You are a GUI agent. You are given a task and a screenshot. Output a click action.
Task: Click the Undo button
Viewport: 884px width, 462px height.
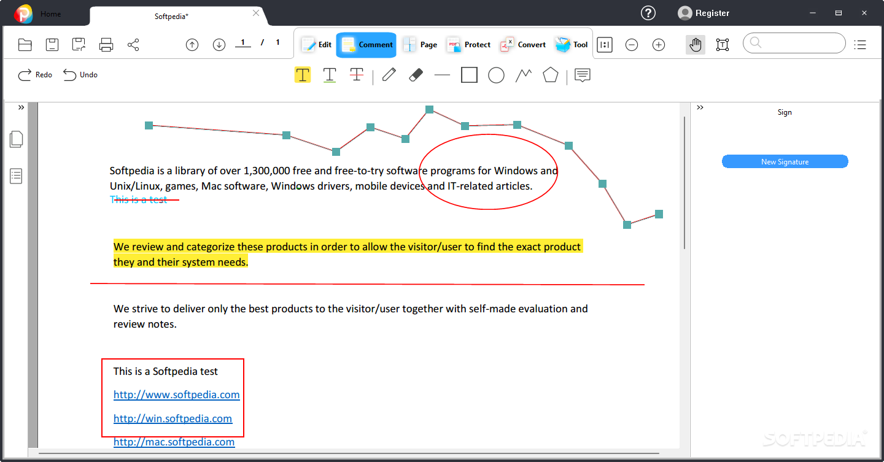tap(80, 75)
